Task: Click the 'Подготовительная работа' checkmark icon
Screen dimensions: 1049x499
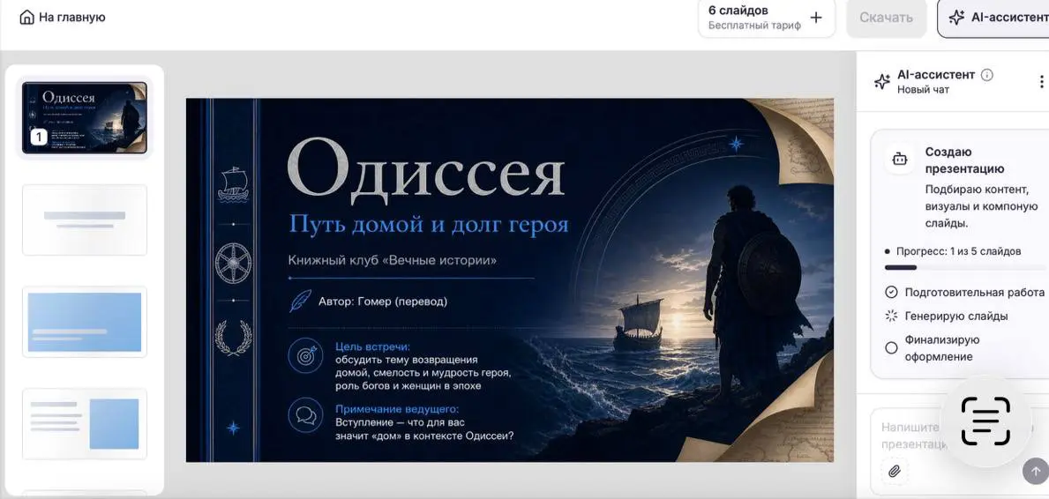Action: [x=891, y=293]
